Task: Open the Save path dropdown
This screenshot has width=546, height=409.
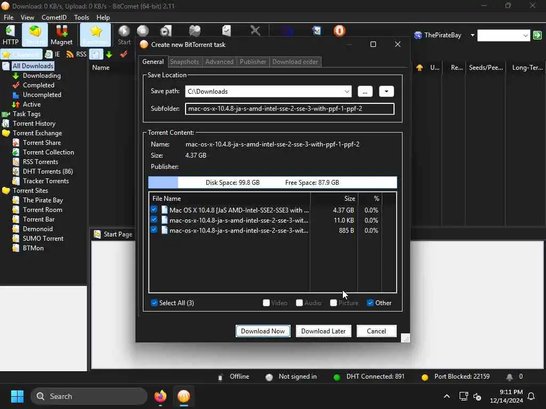Action: click(347, 92)
